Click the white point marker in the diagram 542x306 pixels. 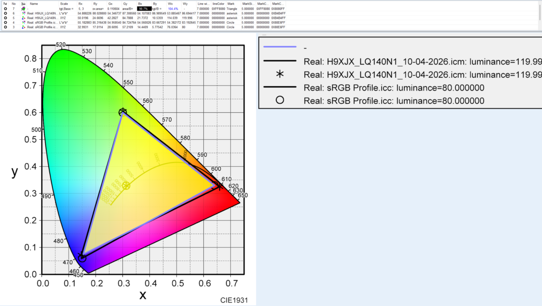[126, 186]
